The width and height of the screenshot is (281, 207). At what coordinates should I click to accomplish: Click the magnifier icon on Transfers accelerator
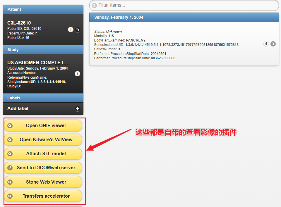(10, 196)
